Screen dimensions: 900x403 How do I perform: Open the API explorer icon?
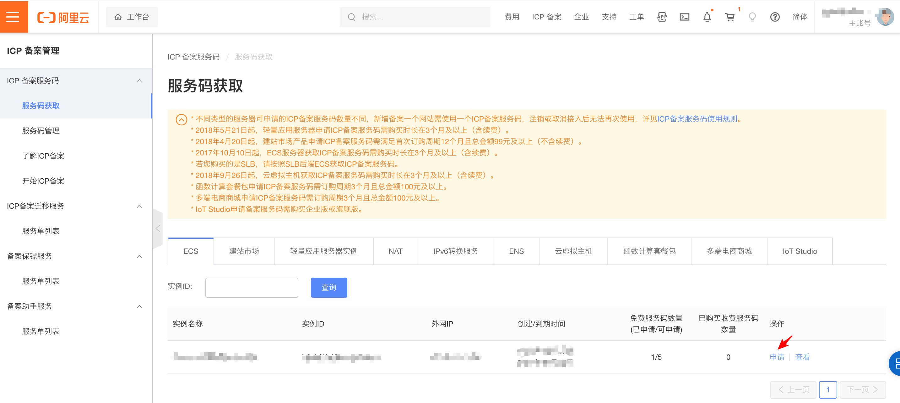tap(662, 17)
